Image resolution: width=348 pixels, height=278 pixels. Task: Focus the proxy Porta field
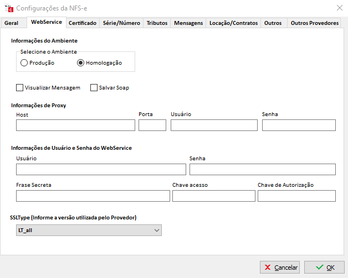coord(152,125)
